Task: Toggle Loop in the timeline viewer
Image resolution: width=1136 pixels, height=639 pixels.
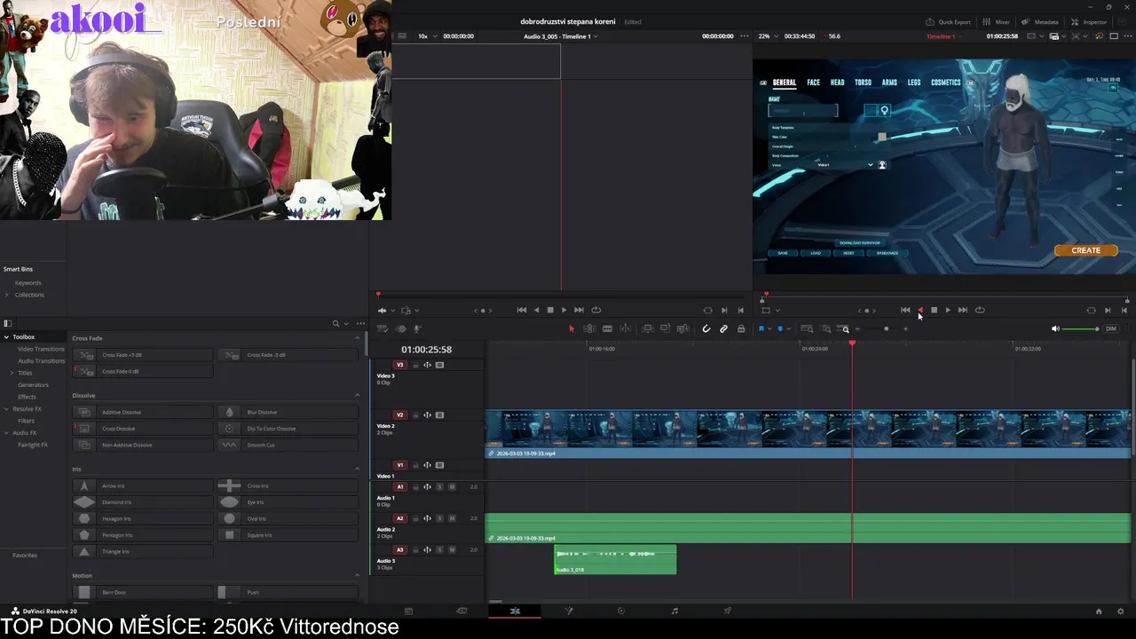Action: pyautogui.click(x=980, y=310)
